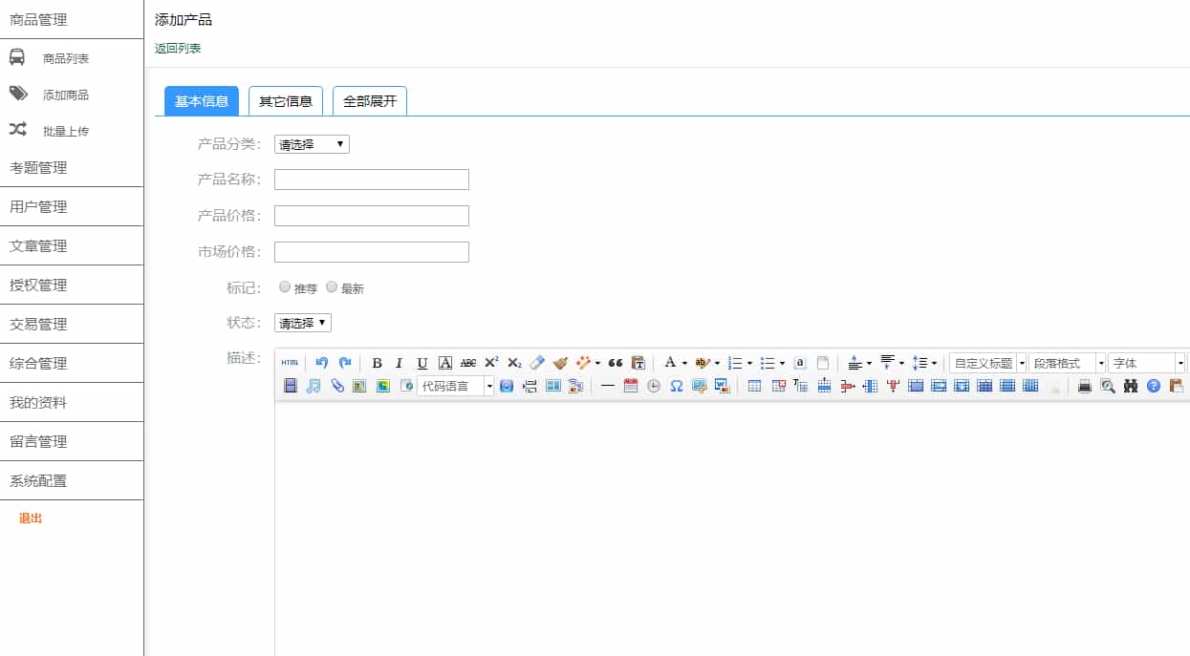The width and height of the screenshot is (1190, 656).
Task: Toggle italic formatting in the editor
Action: [400, 363]
